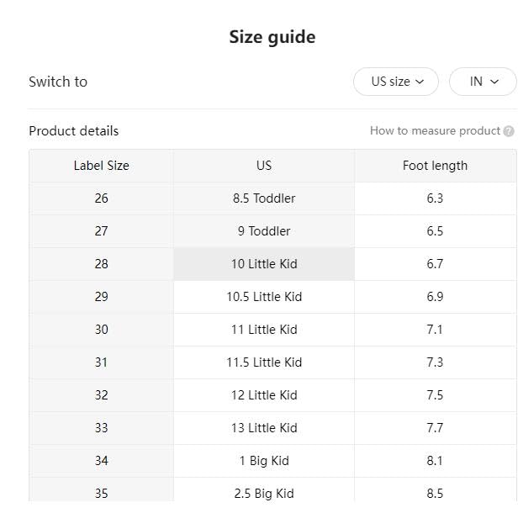518x513 pixels.
Task: Click the 8.1 foot length cell
Action: pyautogui.click(x=435, y=461)
